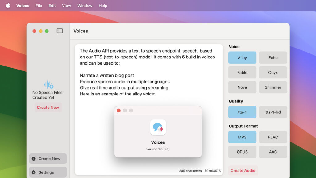This screenshot has height=178, width=316.
Task: Select the Onyx voice
Action: click(x=273, y=72)
